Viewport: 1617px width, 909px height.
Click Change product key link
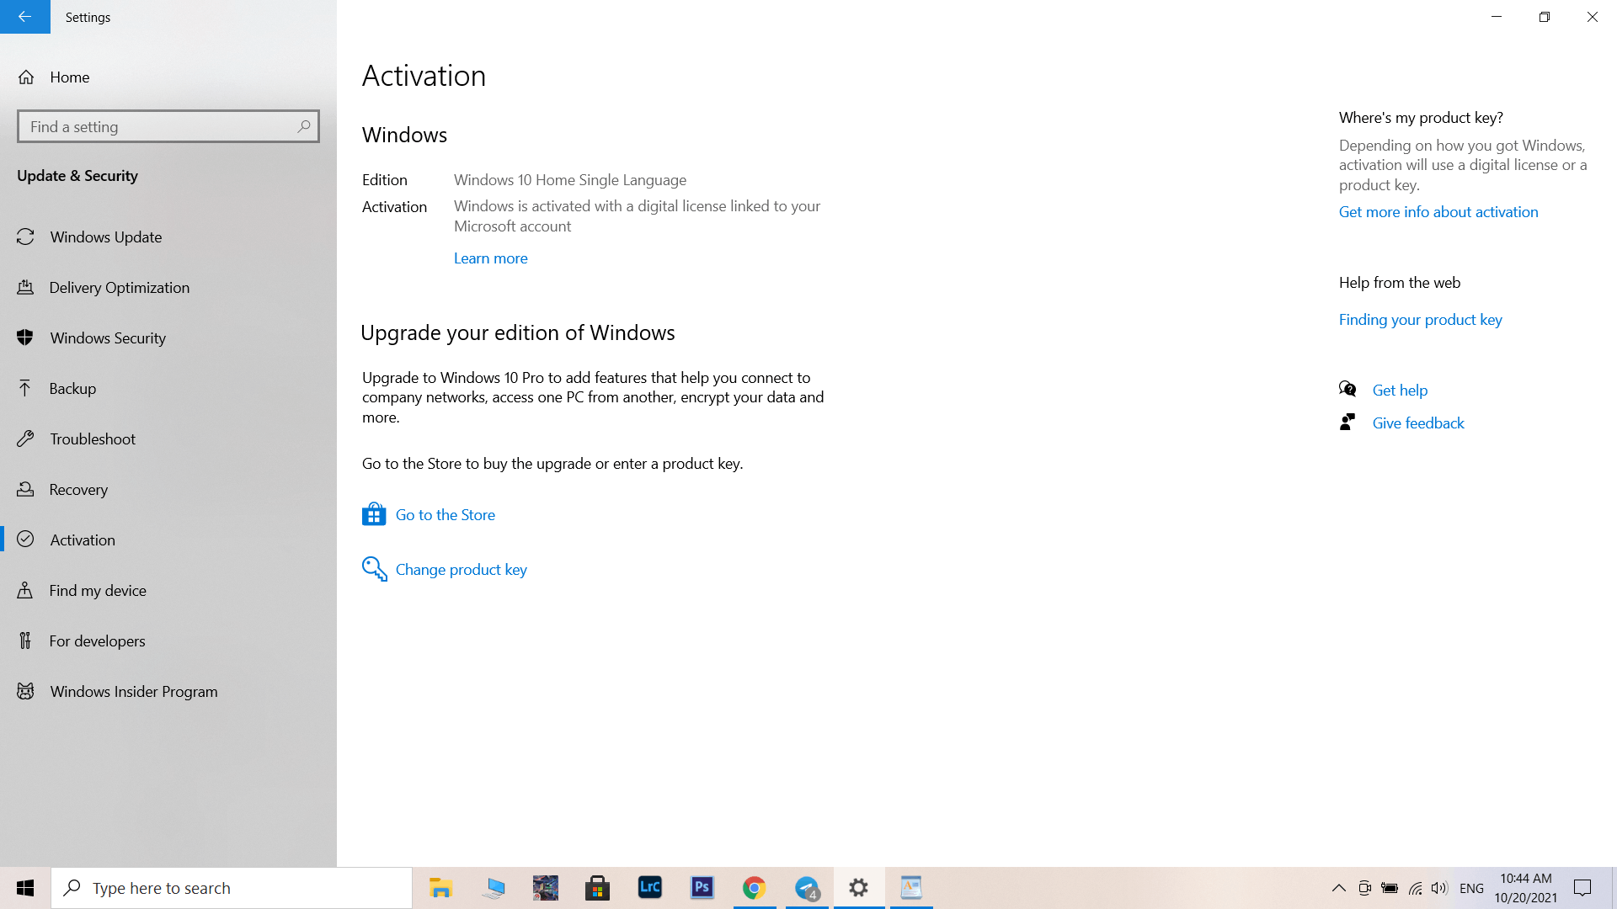pos(462,569)
